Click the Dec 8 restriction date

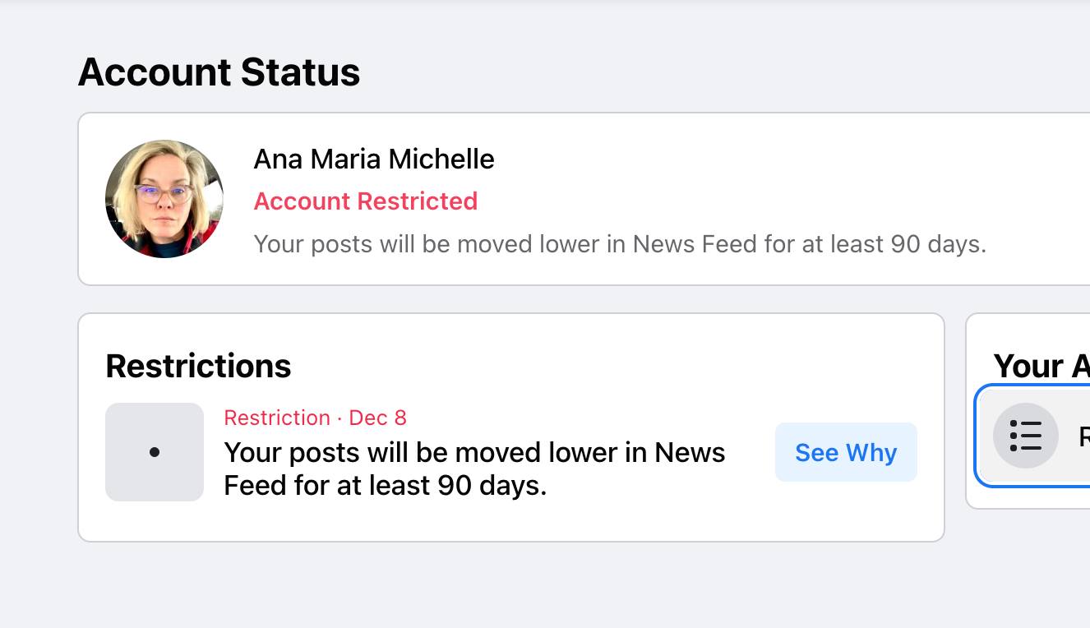pos(377,418)
